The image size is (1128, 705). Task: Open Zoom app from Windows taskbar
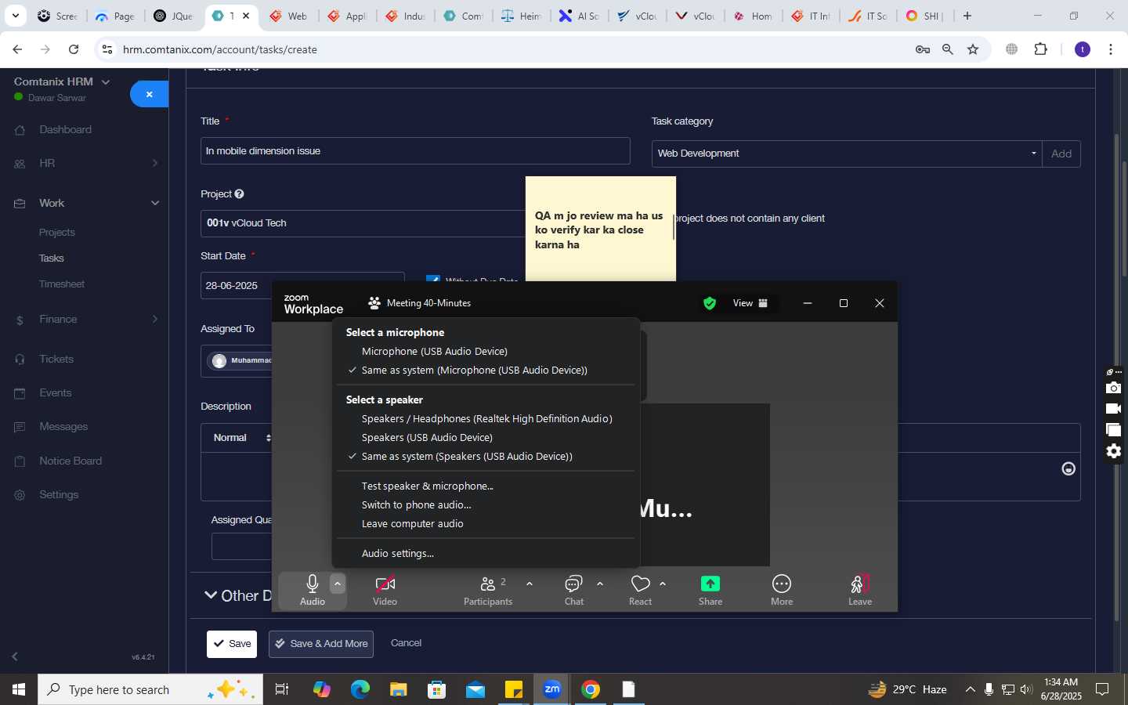coord(552,689)
